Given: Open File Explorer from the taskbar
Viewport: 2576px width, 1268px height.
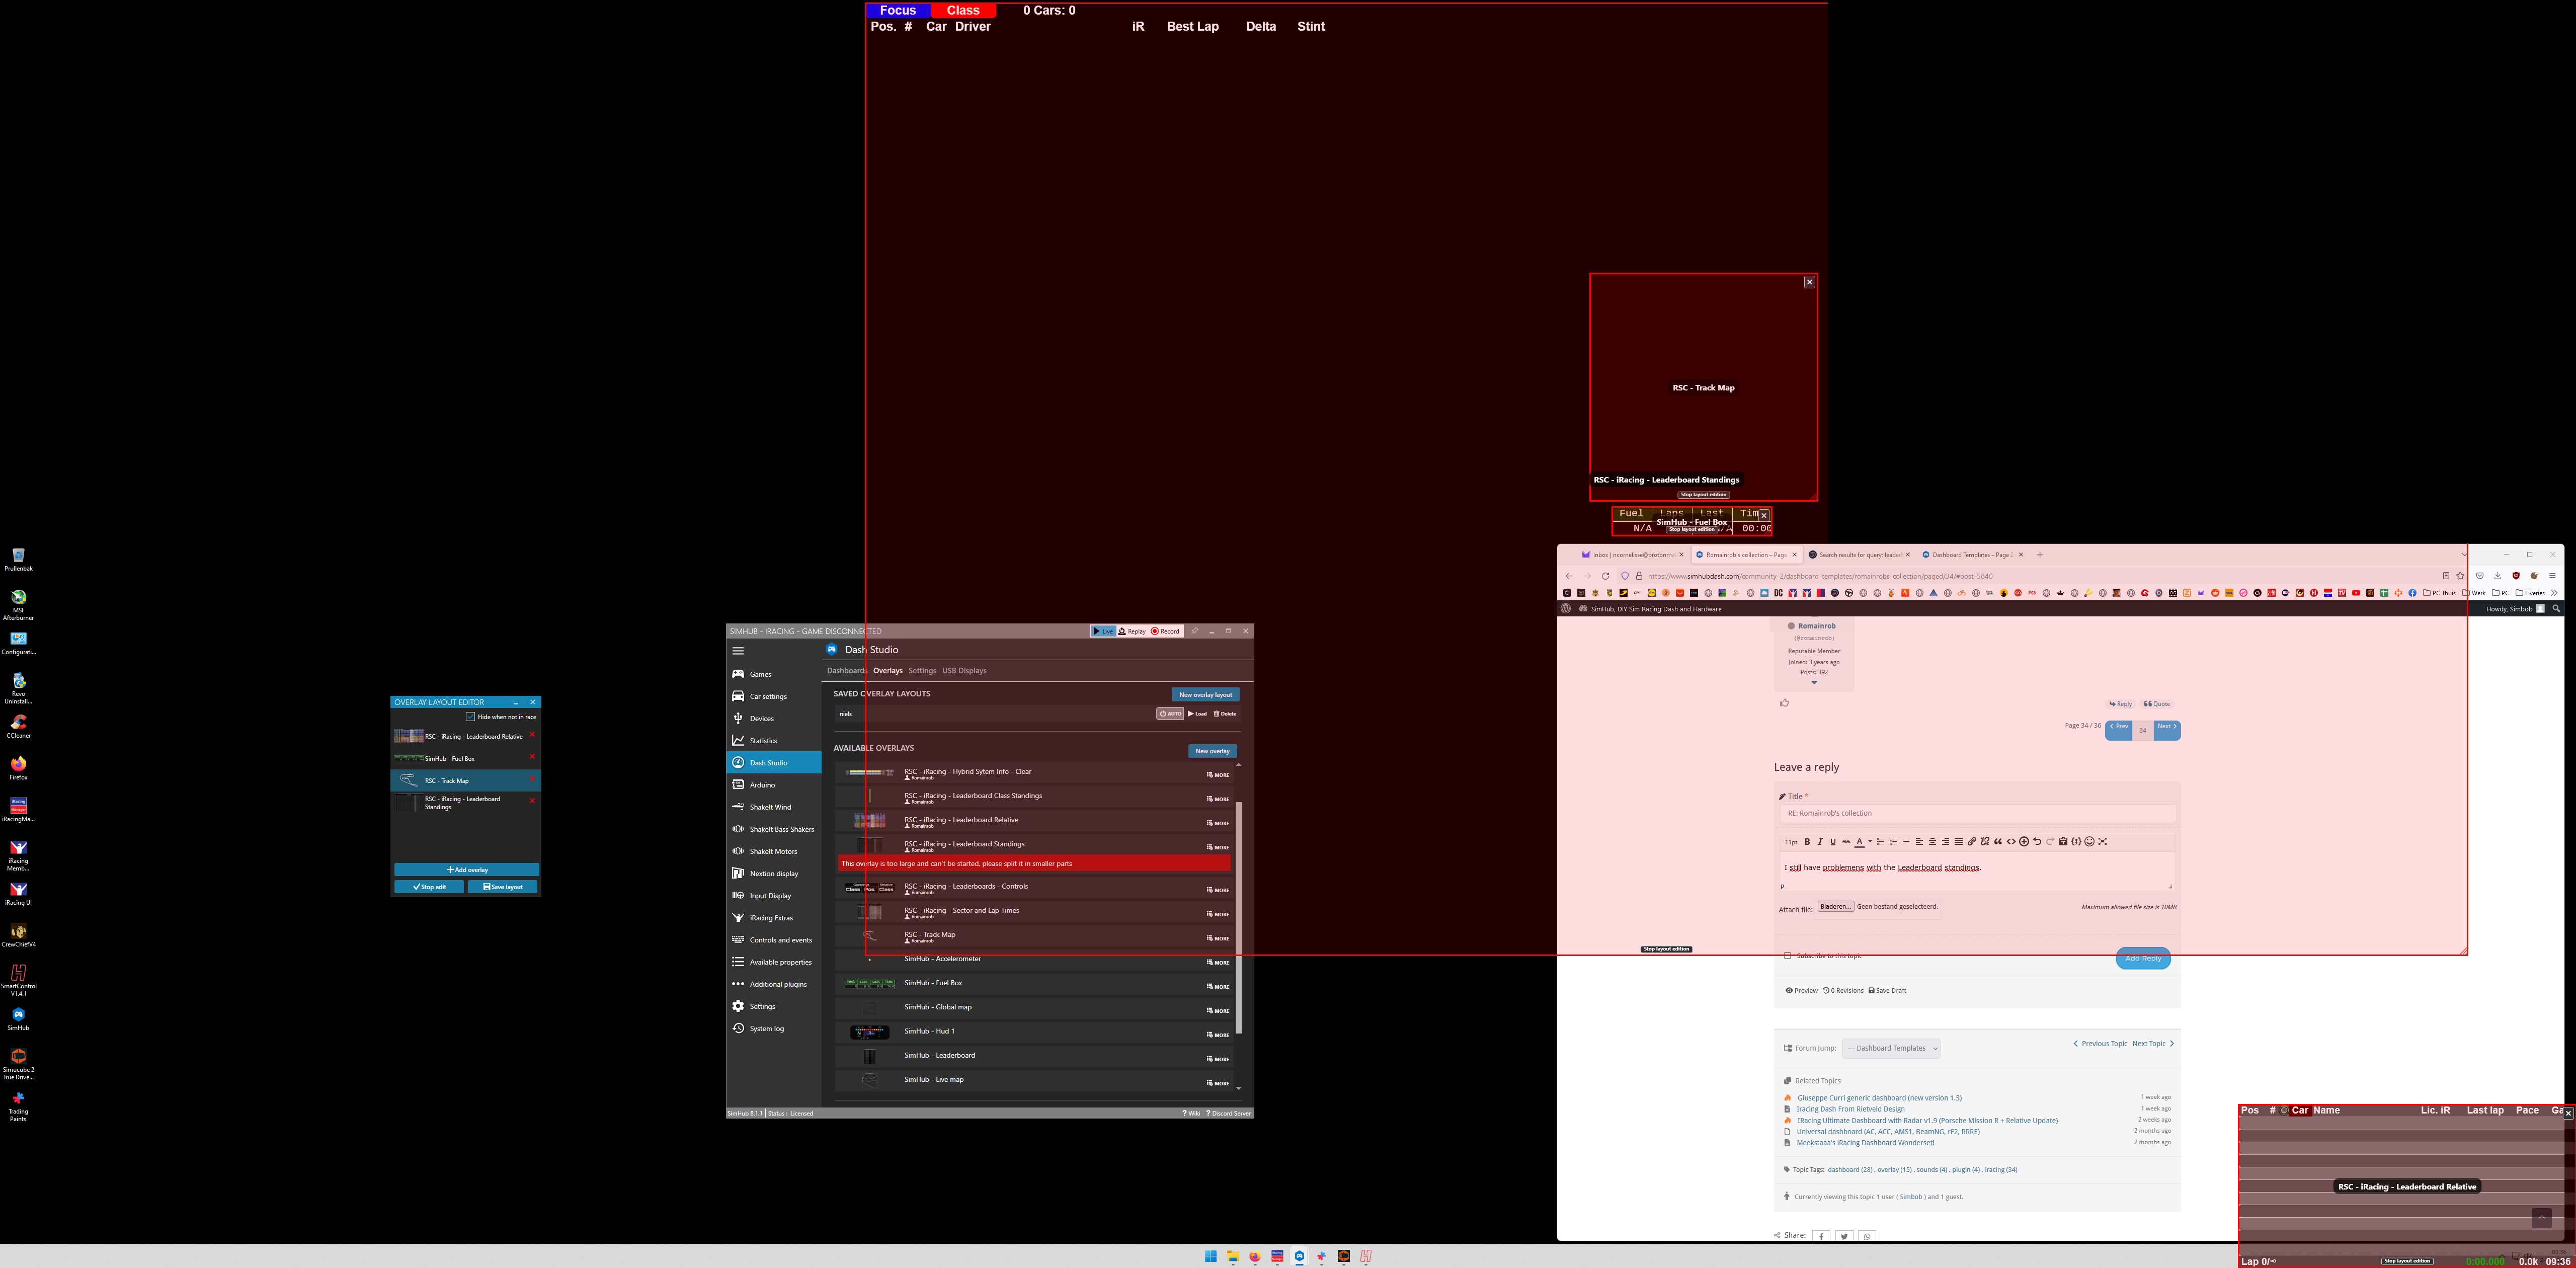Looking at the screenshot, I should (x=1233, y=1257).
